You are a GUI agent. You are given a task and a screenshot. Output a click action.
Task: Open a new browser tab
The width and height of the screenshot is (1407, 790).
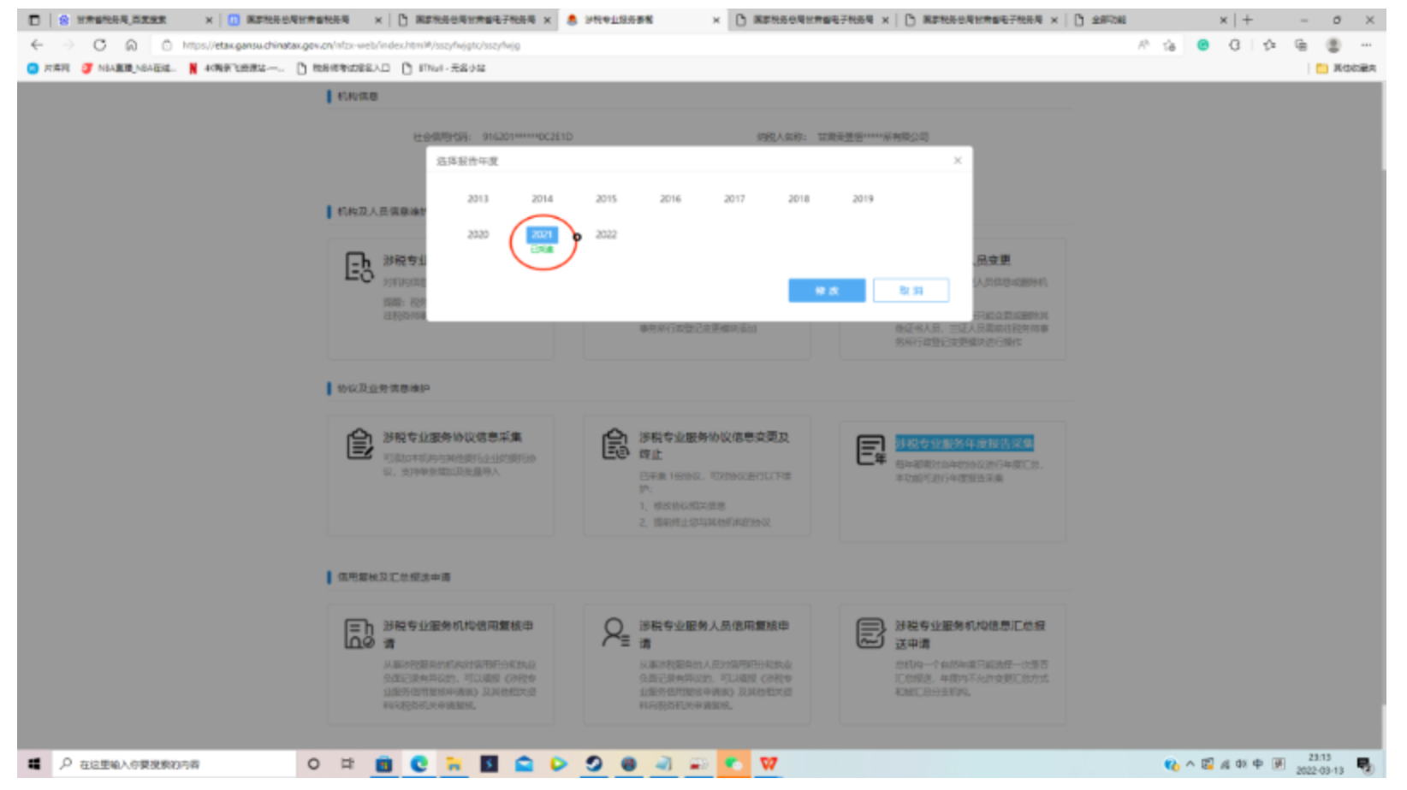(x=1247, y=20)
